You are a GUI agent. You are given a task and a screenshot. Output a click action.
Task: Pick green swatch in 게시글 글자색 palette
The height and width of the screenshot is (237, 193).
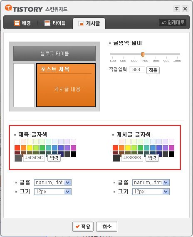pyautogui.click(x=140, y=148)
